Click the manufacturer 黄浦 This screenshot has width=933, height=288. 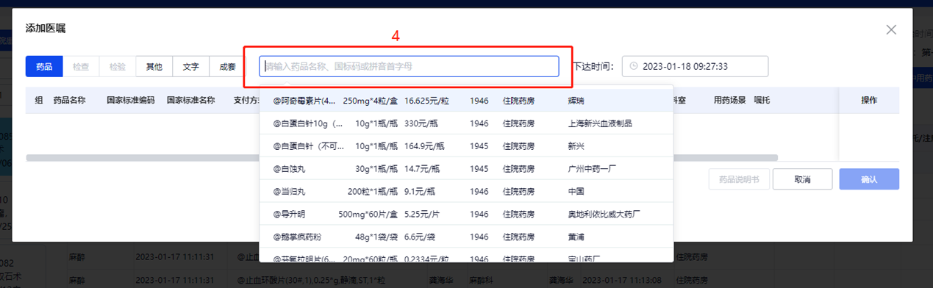coord(576,237)
